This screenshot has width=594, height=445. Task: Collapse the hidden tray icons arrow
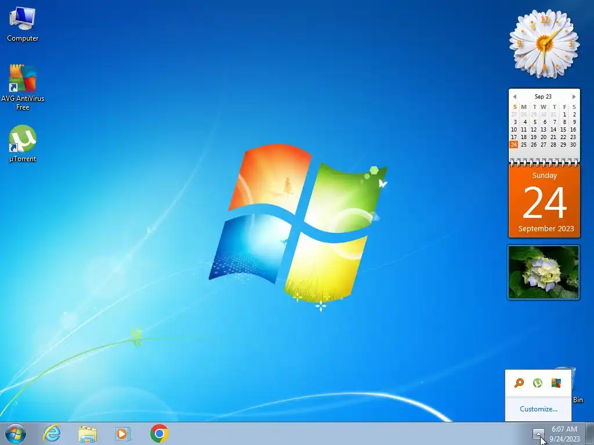(x=538, y=434)
